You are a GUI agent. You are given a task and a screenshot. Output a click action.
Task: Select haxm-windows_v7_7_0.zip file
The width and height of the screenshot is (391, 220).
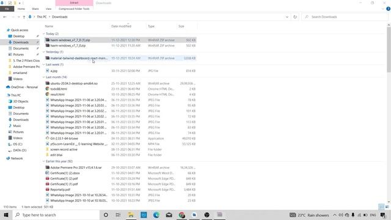pos(120,46)
